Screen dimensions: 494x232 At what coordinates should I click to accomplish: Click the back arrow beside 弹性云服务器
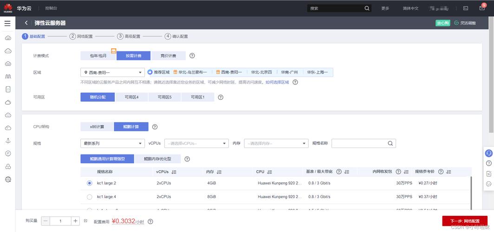point(26,23)
